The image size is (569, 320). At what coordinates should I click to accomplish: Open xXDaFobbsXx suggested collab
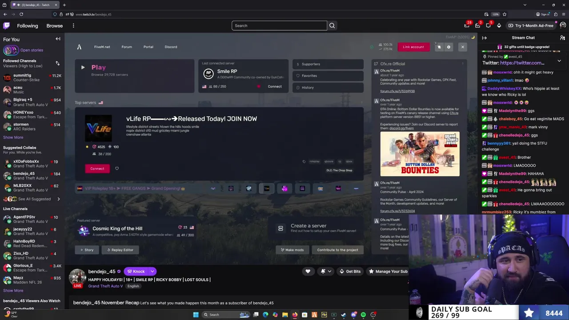point(32,164)
